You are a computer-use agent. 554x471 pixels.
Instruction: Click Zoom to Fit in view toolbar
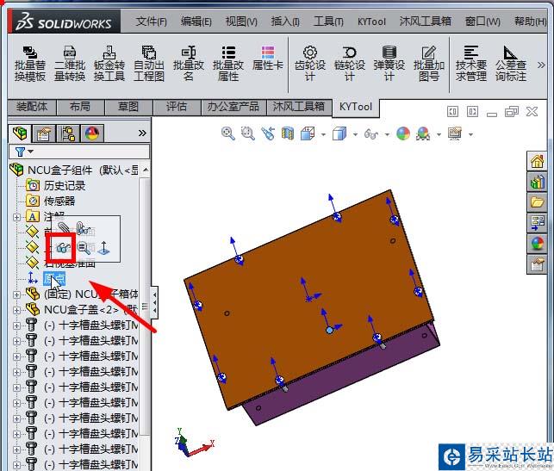point(227,133)
